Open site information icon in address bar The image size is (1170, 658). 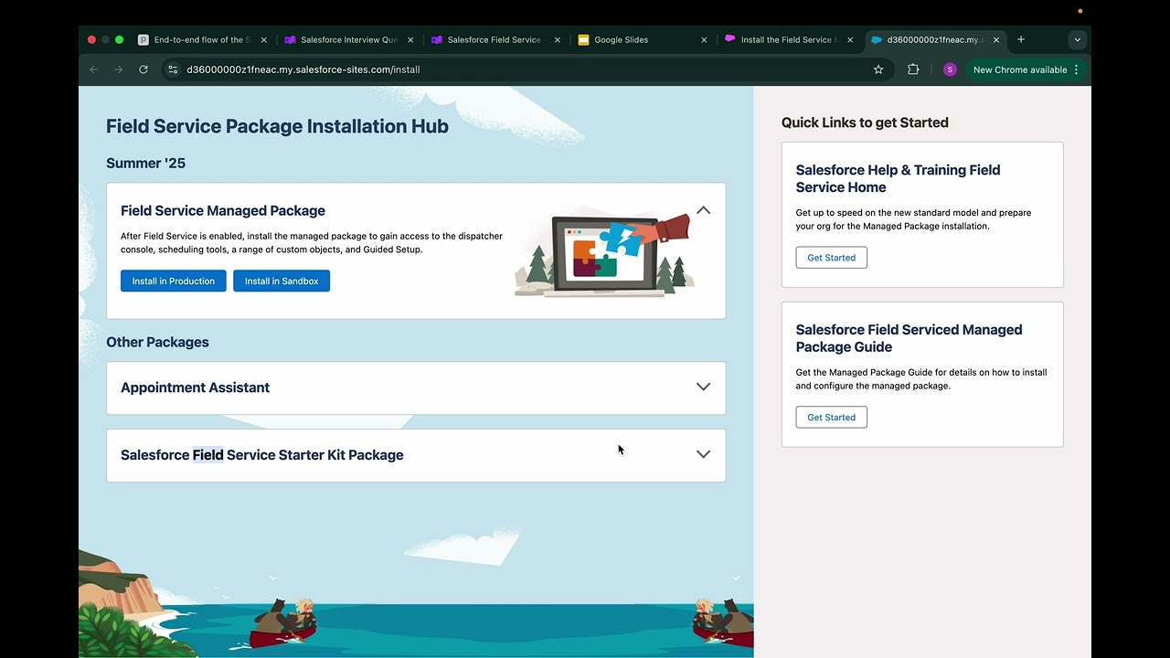pyautogui.click(x=173, y=69)
